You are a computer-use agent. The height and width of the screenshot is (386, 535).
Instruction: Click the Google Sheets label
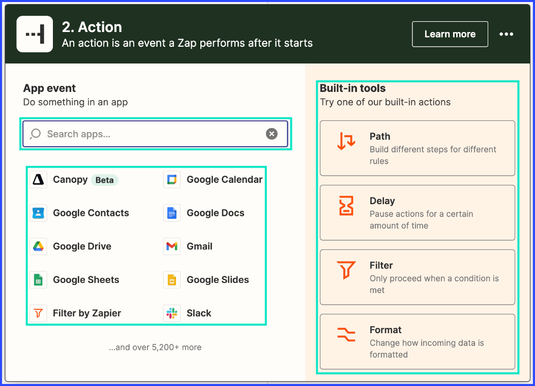86,280
